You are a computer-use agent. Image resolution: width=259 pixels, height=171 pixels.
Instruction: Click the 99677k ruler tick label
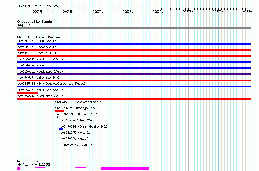click(158, 12)
